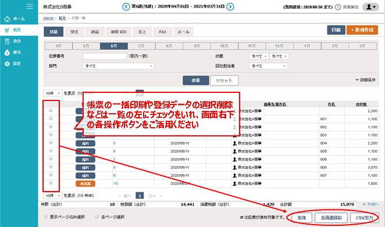
Task: Open the user account menu icon
Action: [x=370, y=7]
